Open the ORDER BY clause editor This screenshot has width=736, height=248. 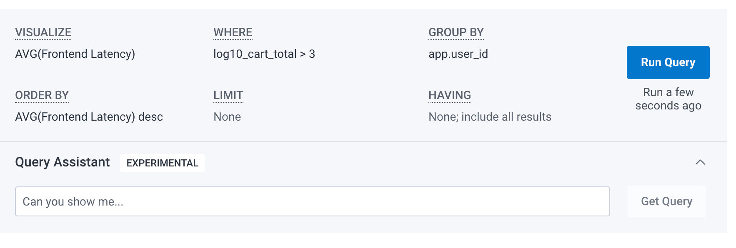click(42, 95)
